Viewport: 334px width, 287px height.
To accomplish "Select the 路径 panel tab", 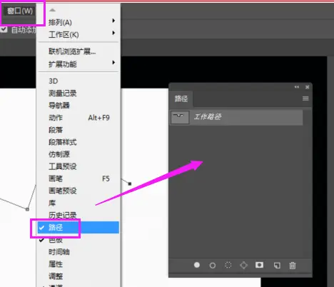I will (x=181, y=99).
